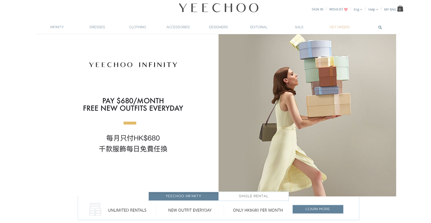
Task: Open the INFINITY menu
Action: 57,27
